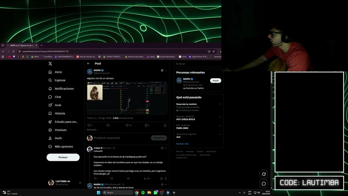This screenshot has width=348, height=196.
Task: Open WhatsApp from the taskbar
Action: 156,192
